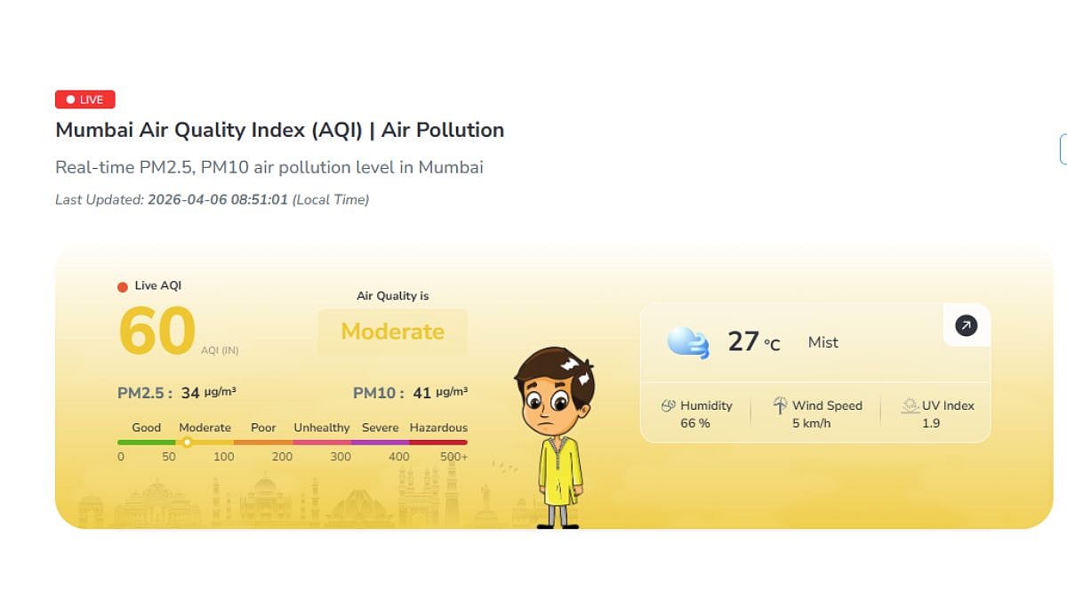Click the red Hazardous segment of scale
This screenshot has height=600, width=1067.
tap(438, 442)
